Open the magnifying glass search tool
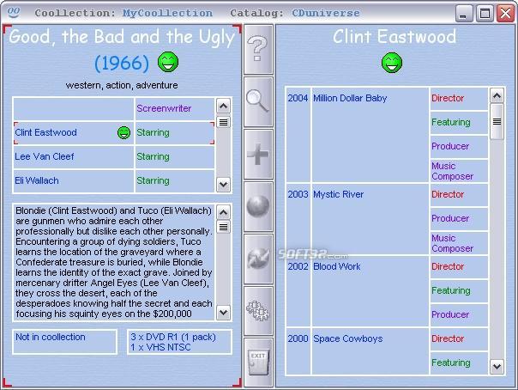The image size is (518, 390). click(258, 102)
